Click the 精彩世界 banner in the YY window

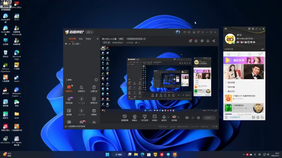tap(244, 60)
